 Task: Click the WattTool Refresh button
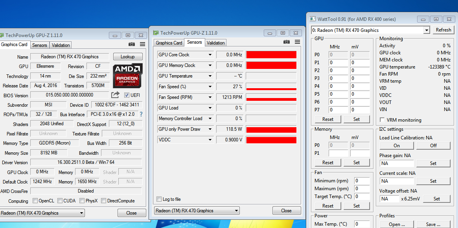pos(443,30)
